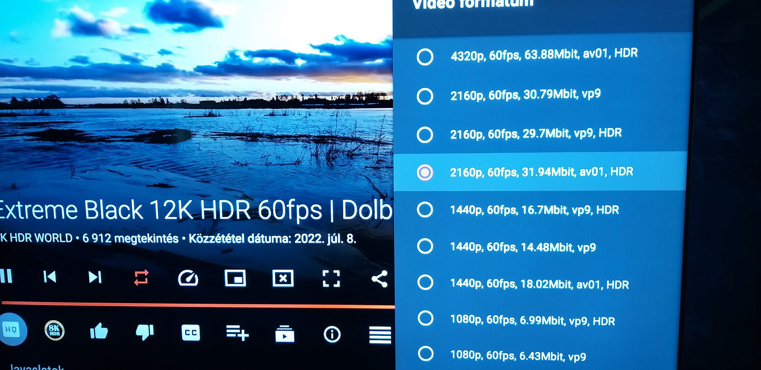The image size is (761, 370).
Task: Click the 6 912 megtekintés view count
Action: [x=131, y=238]
